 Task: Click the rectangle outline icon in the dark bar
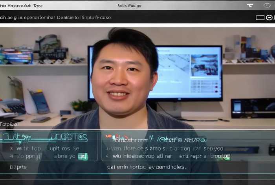click(260, 18)
